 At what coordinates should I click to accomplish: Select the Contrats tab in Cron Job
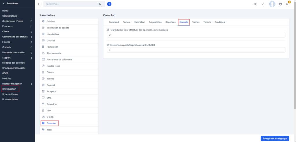pos(184,22)
